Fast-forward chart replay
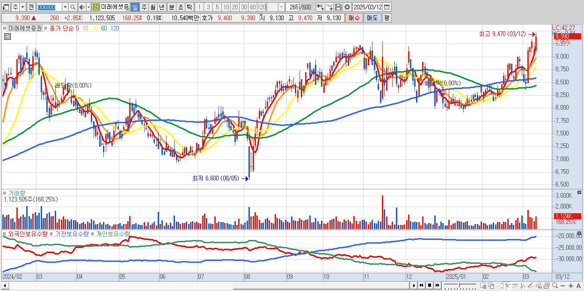Viewport: 584px width, 291px height. (438, 285)
